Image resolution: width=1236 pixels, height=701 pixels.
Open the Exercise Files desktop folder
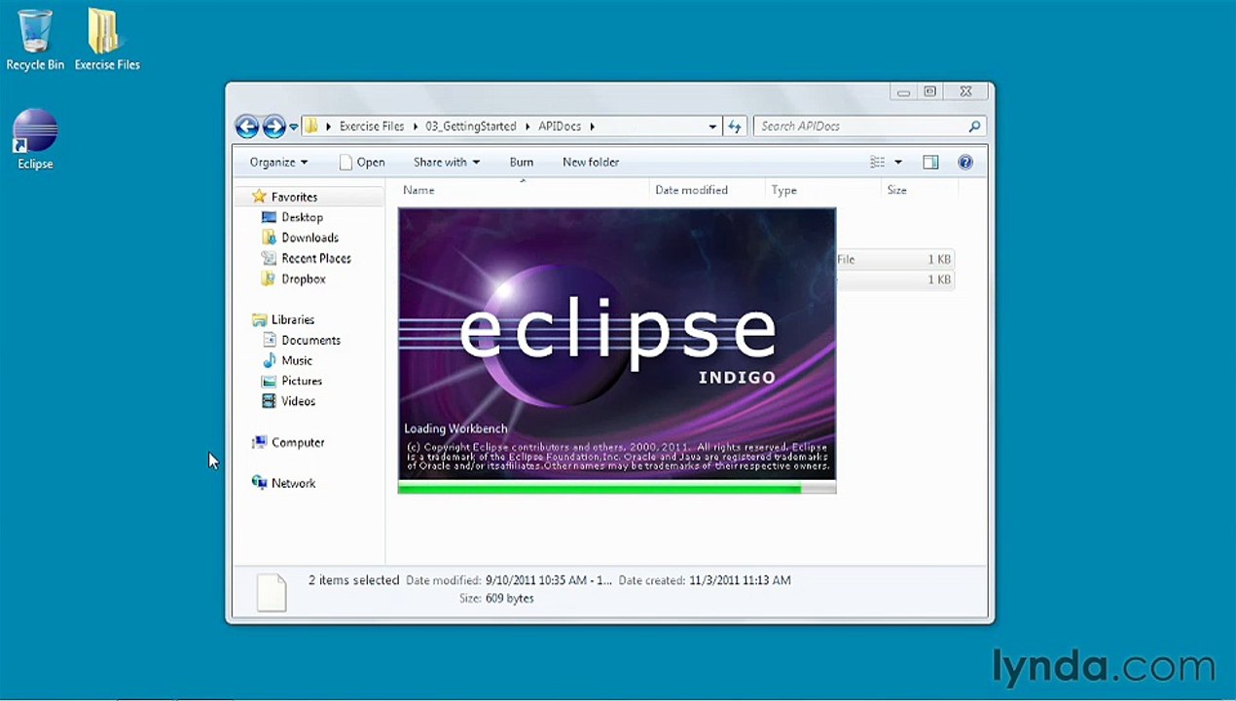107,40
